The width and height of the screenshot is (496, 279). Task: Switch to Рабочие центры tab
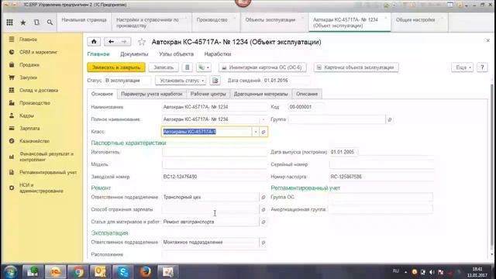[x=208, y=94]
